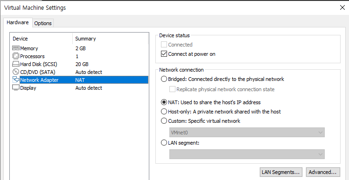Choose the Bridged network option

(x=164, y=79)
